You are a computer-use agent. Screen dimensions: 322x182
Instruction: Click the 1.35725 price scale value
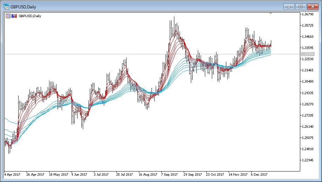pos(307,26)
